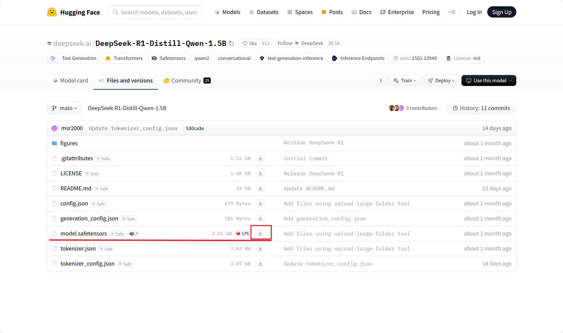This screenshot has width=563, height=333.
Task: Click DeepSeek-R1-Distill-Qwen-1.5B breadcrumb path
Action: point(127,108)
